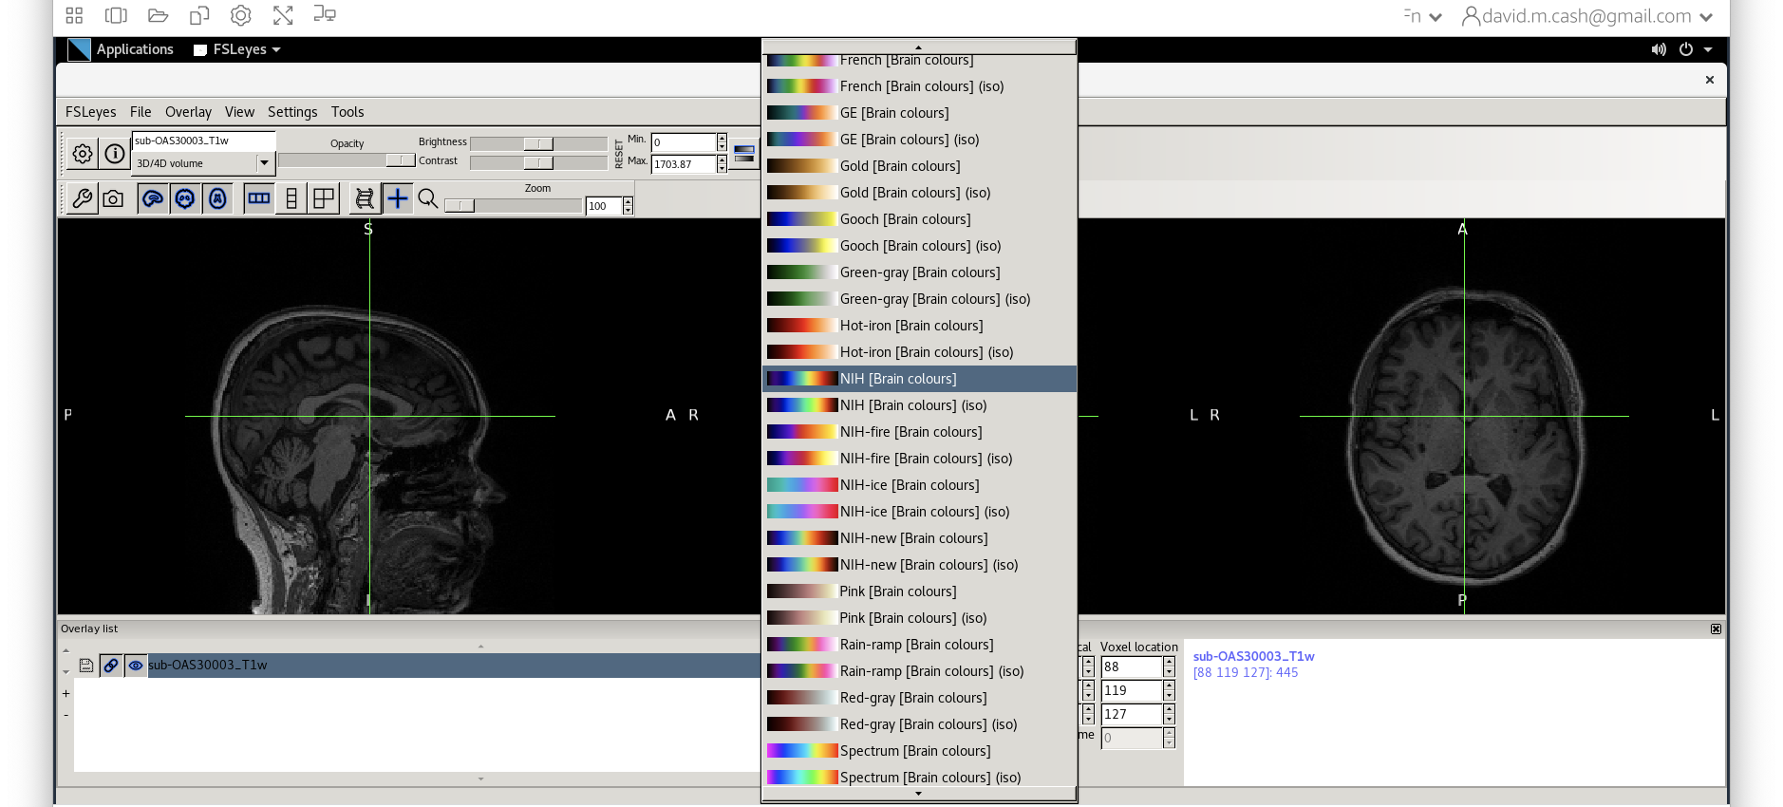This screenshot has width=1783, height=807.
Task: Adjust the Contrast slider
Action: click(x=538, y=162)
